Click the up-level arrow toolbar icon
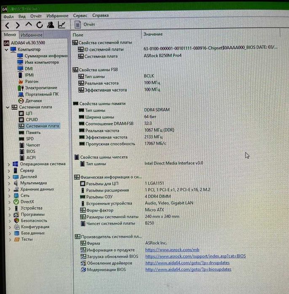The height and width of the screenshot is (294, 289). point(29,25)
